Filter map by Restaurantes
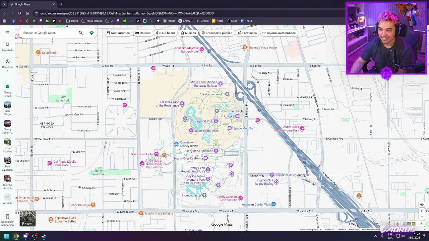Viewport: 429px width, 241px height. point(118,33)
